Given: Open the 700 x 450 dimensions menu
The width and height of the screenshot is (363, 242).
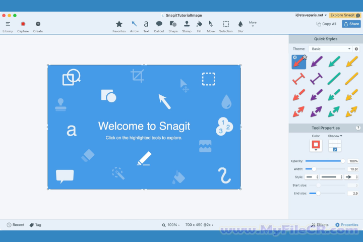Looking at the screenshot, I should click(x=199, y=225).
